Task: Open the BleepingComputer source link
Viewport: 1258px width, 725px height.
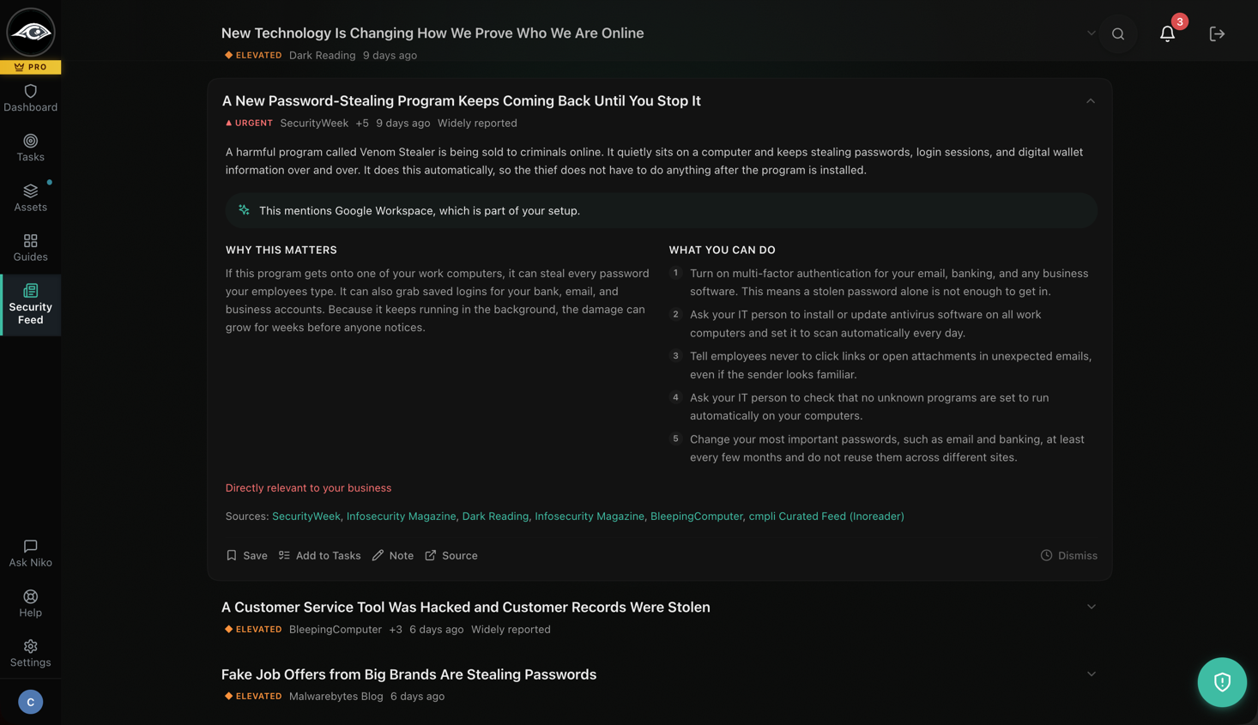Action: coord(696,517)
